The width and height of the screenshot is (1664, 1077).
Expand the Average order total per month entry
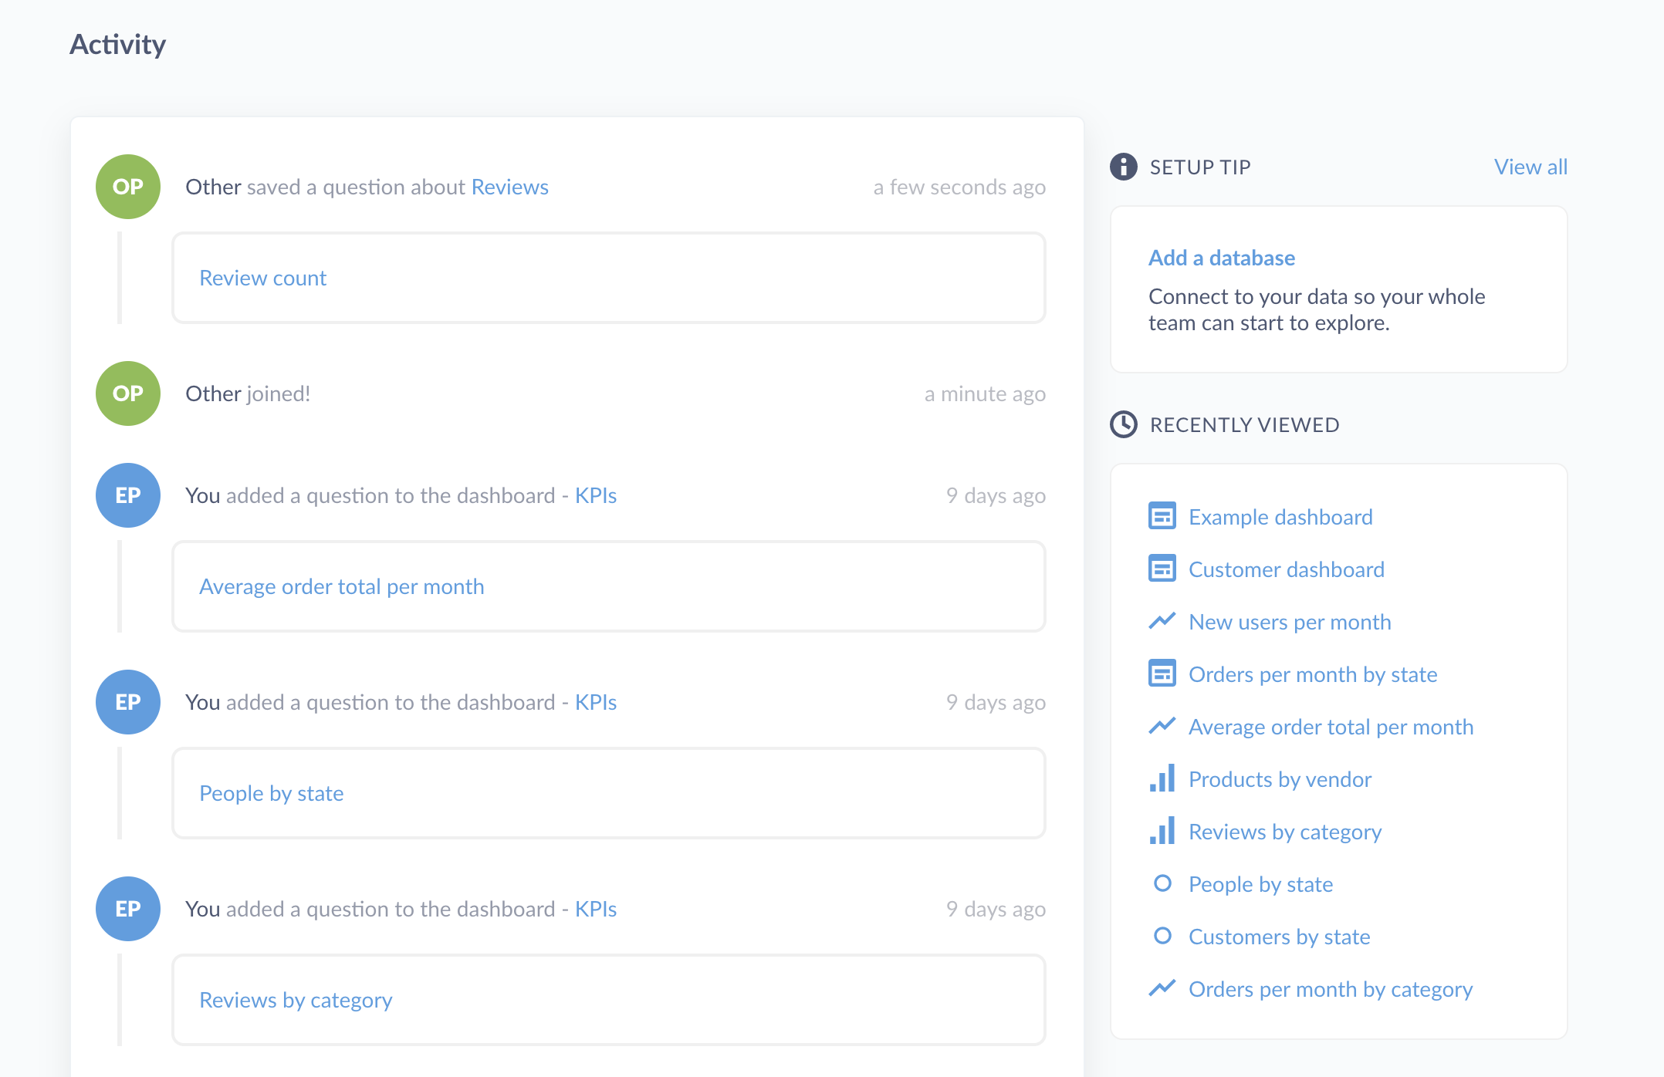point(340,586)
